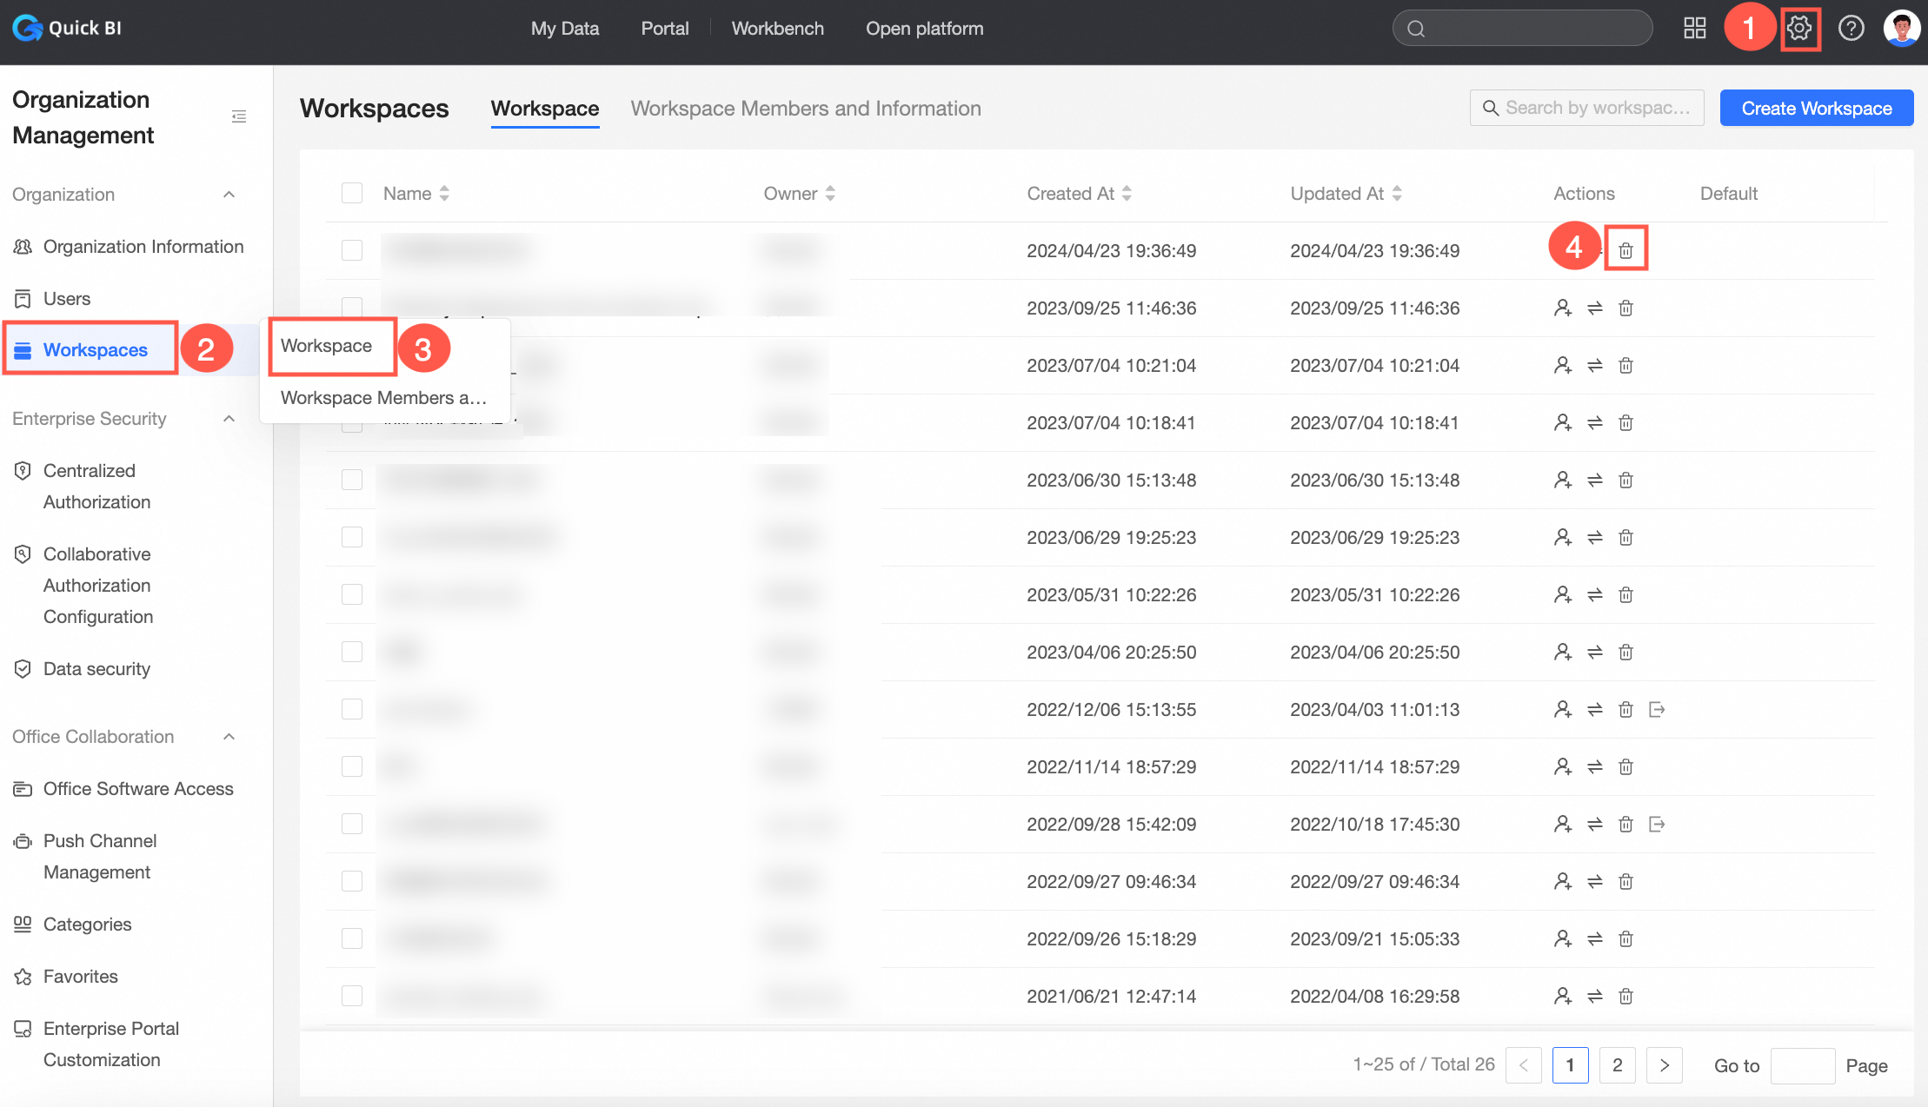
Task: Click the Create Workspace button
Action: point(1816,109)
